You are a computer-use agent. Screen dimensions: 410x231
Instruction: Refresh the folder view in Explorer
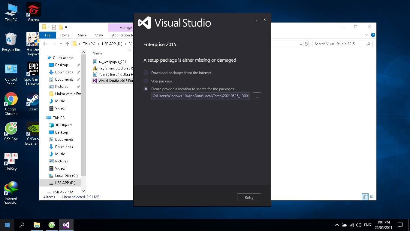point(306,44)
